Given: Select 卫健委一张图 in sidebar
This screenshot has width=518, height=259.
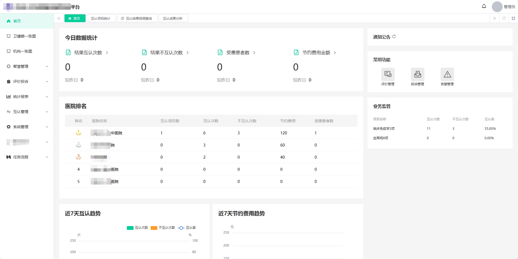Looking at the screenshot, I should pos(24,36).
